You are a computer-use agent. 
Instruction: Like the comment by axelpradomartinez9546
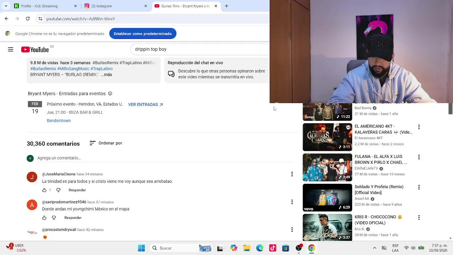click(x=44, y=218)
